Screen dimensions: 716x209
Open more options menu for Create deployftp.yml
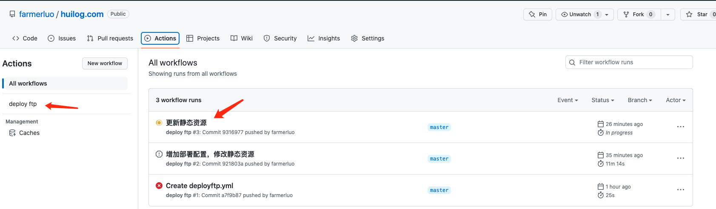(x=681, y=190)
